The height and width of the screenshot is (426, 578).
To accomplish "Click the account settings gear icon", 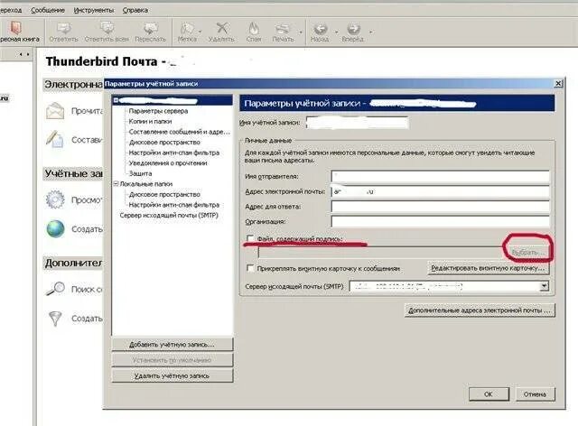I will click(55, 199).
